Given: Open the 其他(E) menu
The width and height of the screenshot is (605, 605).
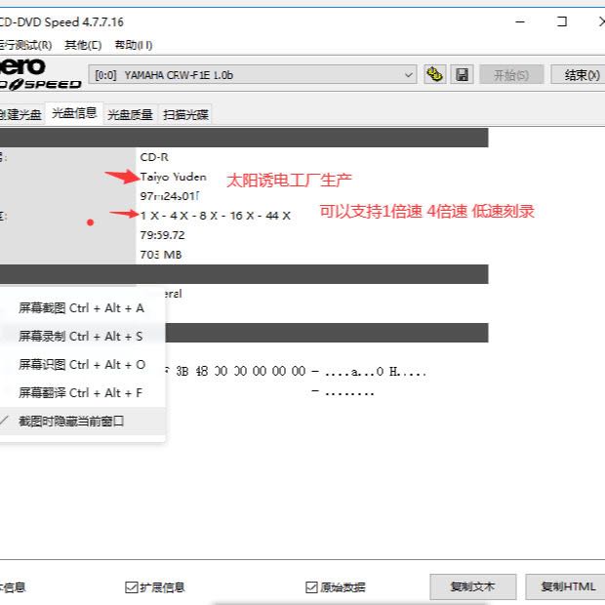Looking at the screenshot, I should click(x=83, y=45).
